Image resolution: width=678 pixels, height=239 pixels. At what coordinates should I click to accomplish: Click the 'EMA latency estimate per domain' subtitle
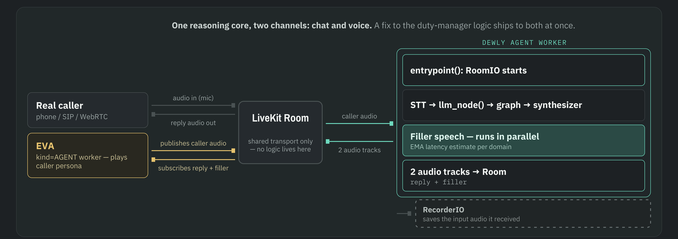(460, 147)
